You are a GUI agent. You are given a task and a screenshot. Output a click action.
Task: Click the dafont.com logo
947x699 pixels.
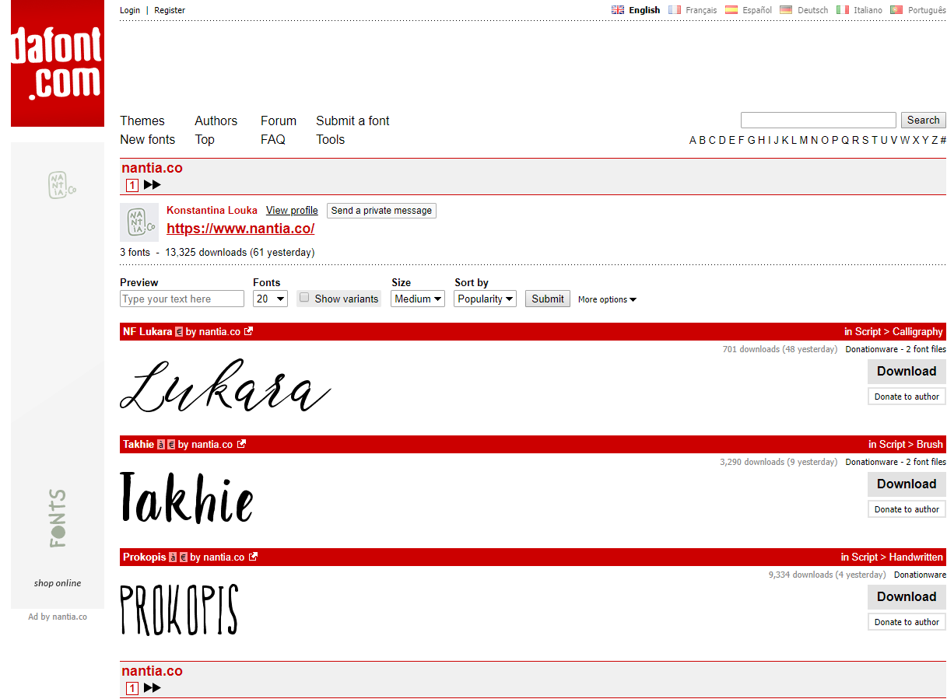(58, 63)
